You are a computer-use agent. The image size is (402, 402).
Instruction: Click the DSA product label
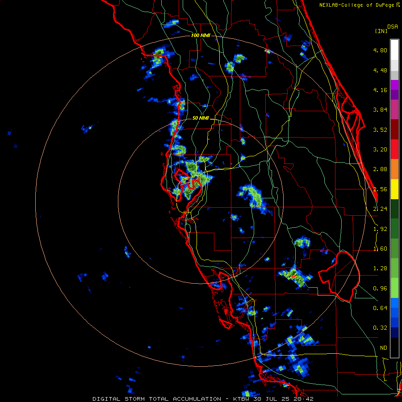pos(393,27)
